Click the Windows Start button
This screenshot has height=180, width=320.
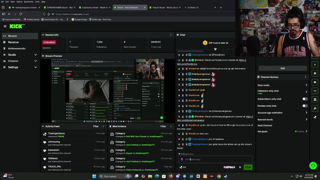pos(94,176)
